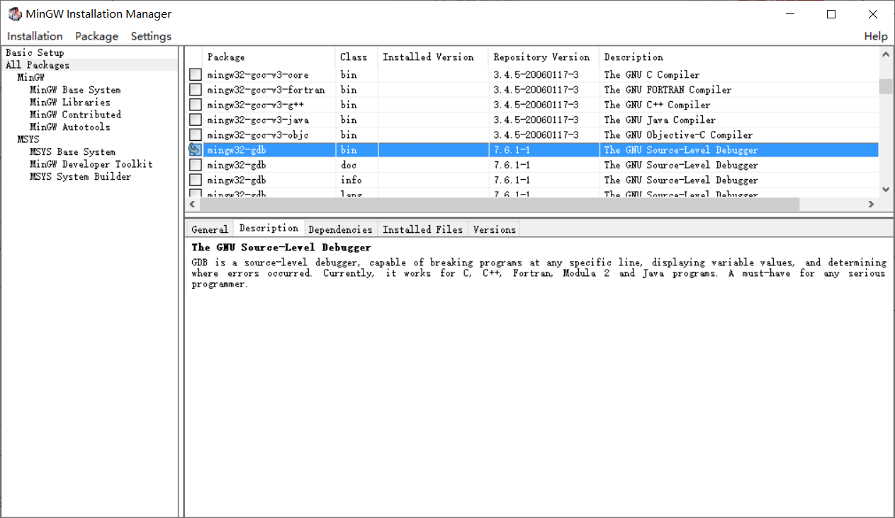Select All Packages in the left tree
The width and height of the screenshot is (895, 518).
[38, 65]
